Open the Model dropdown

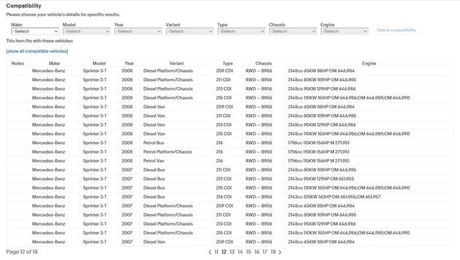(x=87, y=31)
